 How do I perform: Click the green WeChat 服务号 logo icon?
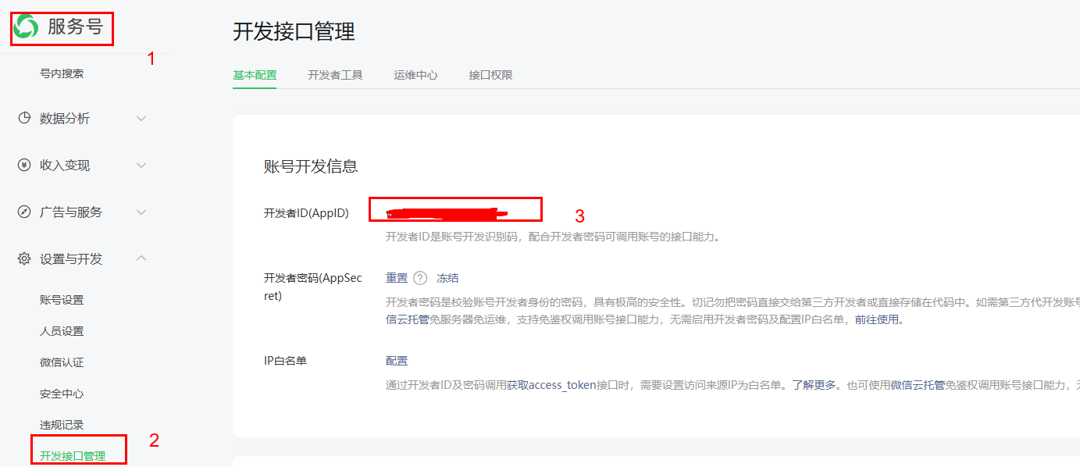(26, 27)
